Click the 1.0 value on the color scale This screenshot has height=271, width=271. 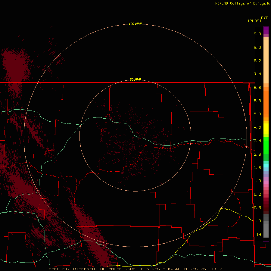point(257,181)
